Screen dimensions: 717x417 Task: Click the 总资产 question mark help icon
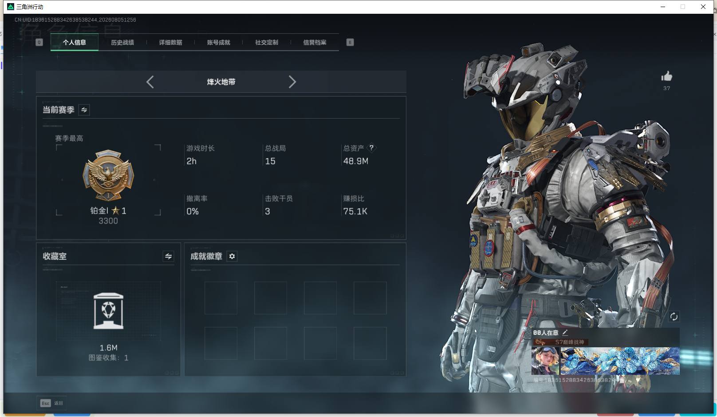click(371, 148)
